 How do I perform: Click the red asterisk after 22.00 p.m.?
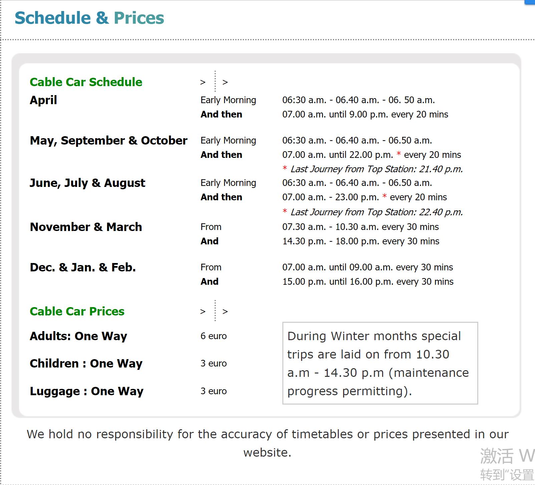click(x=398, y=154)
